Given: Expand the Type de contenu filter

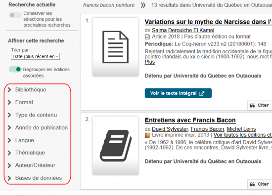Looking at the screenshot, I should coord(32,115).
